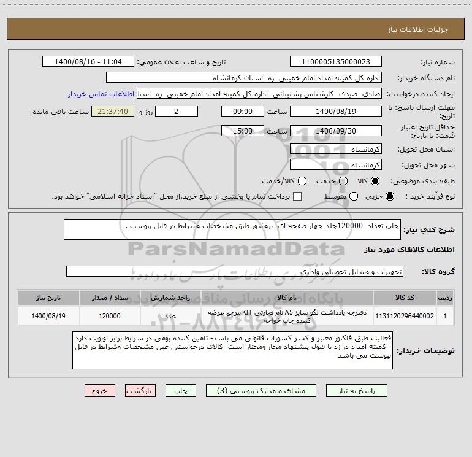The width and height of the screenshot is (472, 457).
Task: Select the کالا radio button
Action: pos(375,181)
